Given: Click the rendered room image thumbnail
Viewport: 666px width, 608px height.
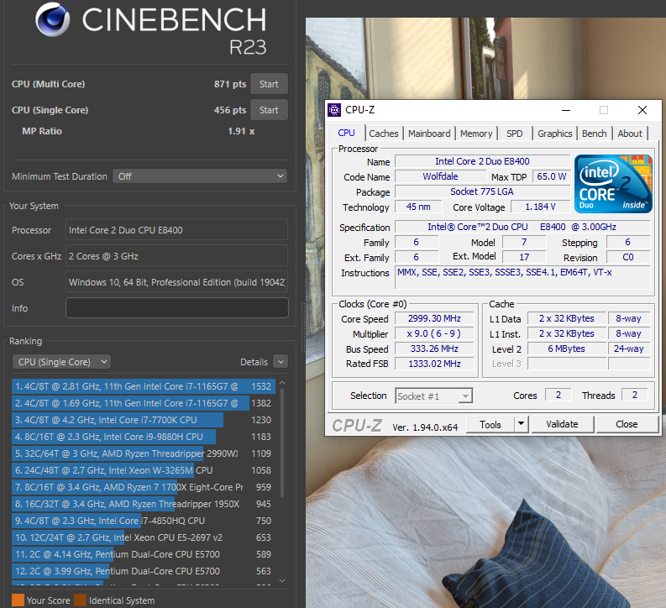Looking at the screenshot, I should pyautogui.click(x=485, y=312).
